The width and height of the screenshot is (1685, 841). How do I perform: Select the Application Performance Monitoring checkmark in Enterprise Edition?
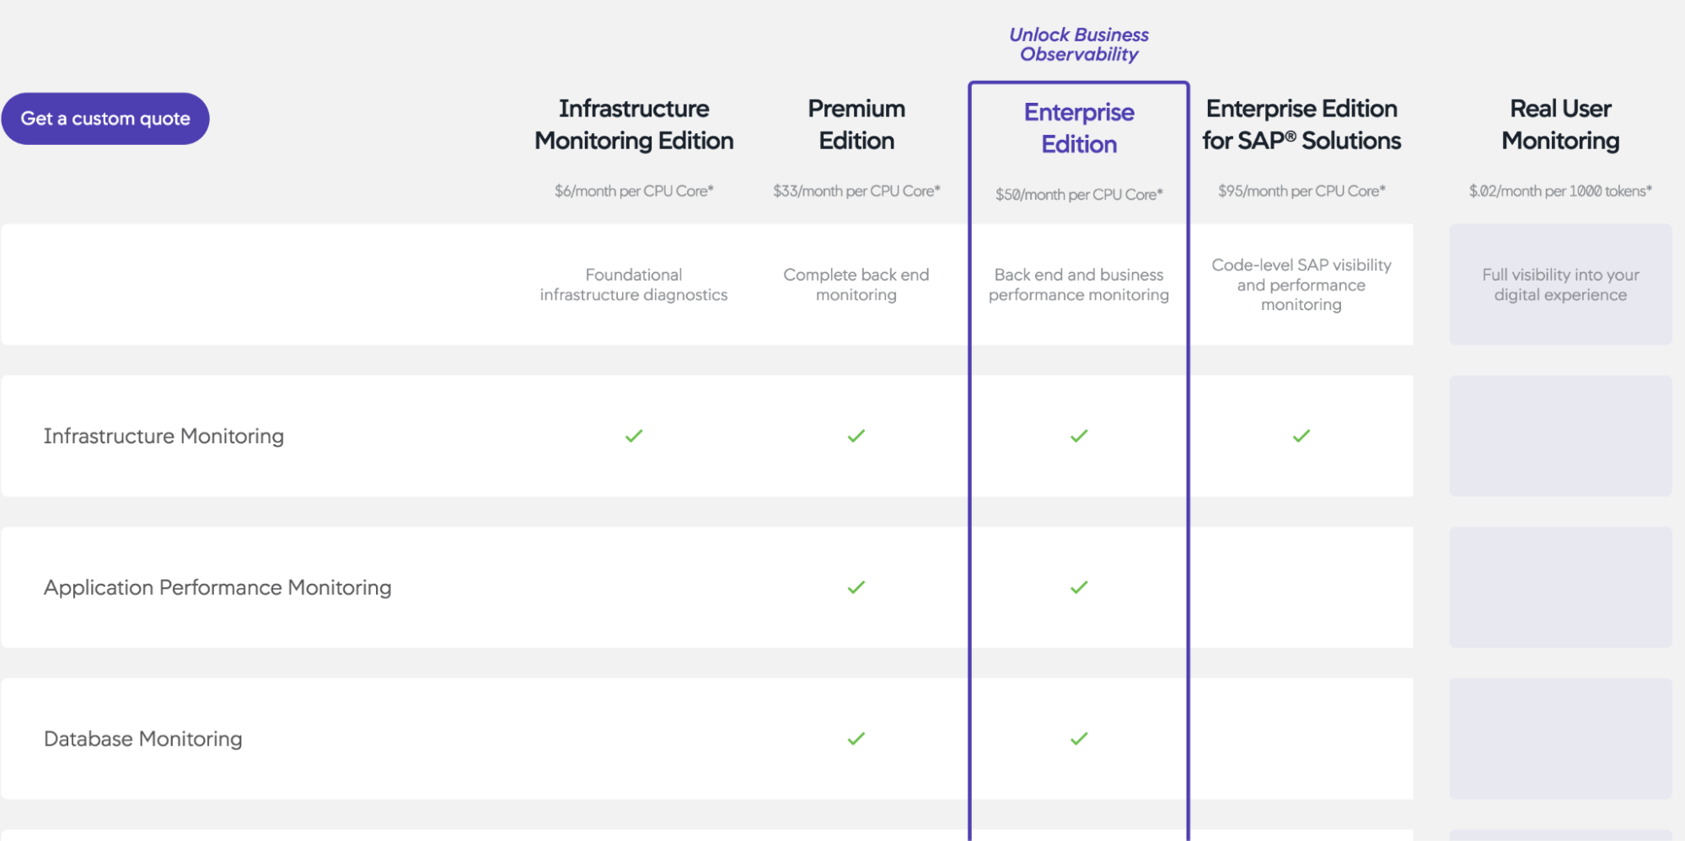(1078, 587)
